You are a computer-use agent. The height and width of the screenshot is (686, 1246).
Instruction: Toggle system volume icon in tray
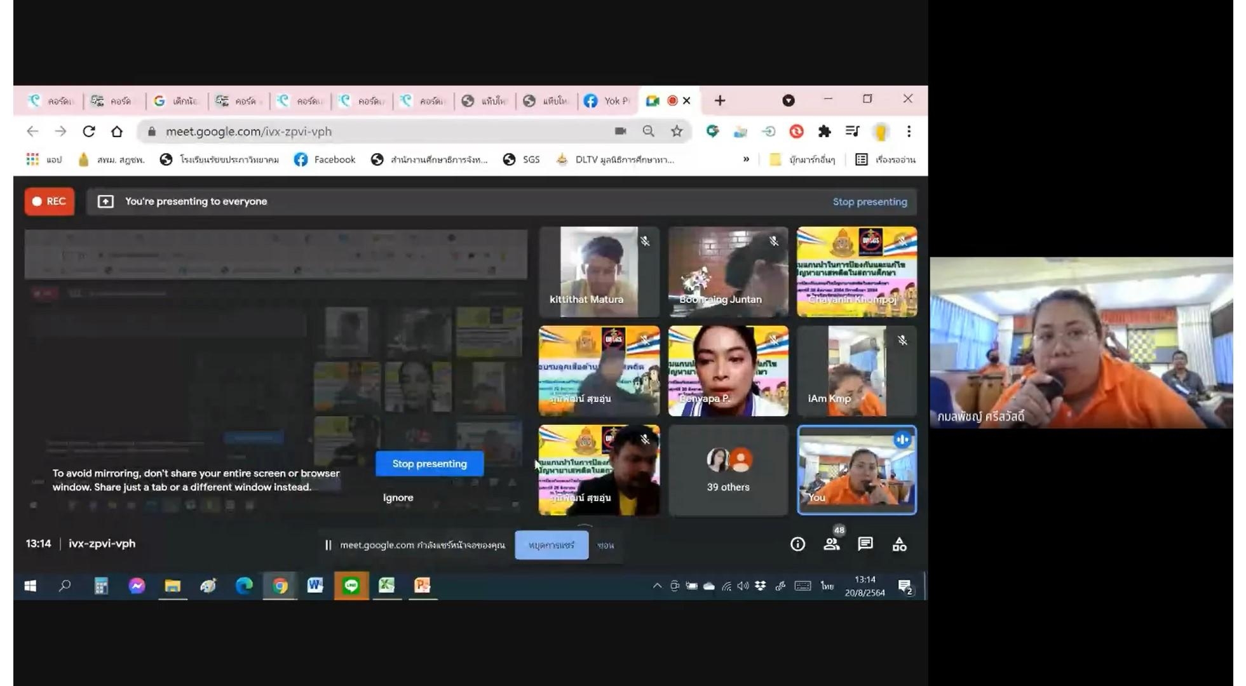(743, 586)
